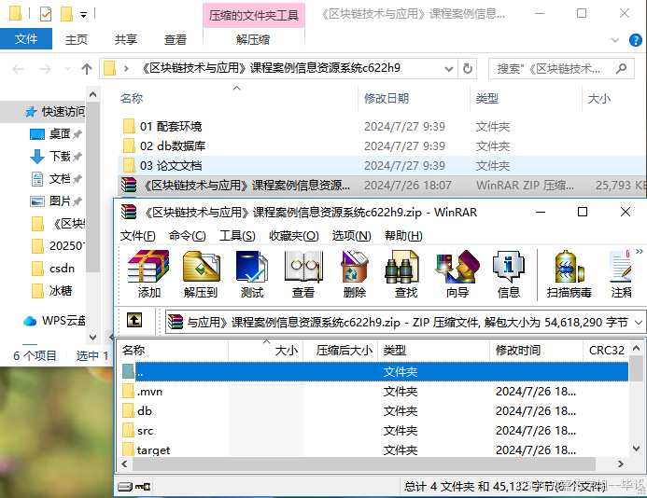
Task: Open WinRAR Help (帮助(H)) menu
Action: pos(403,236)
